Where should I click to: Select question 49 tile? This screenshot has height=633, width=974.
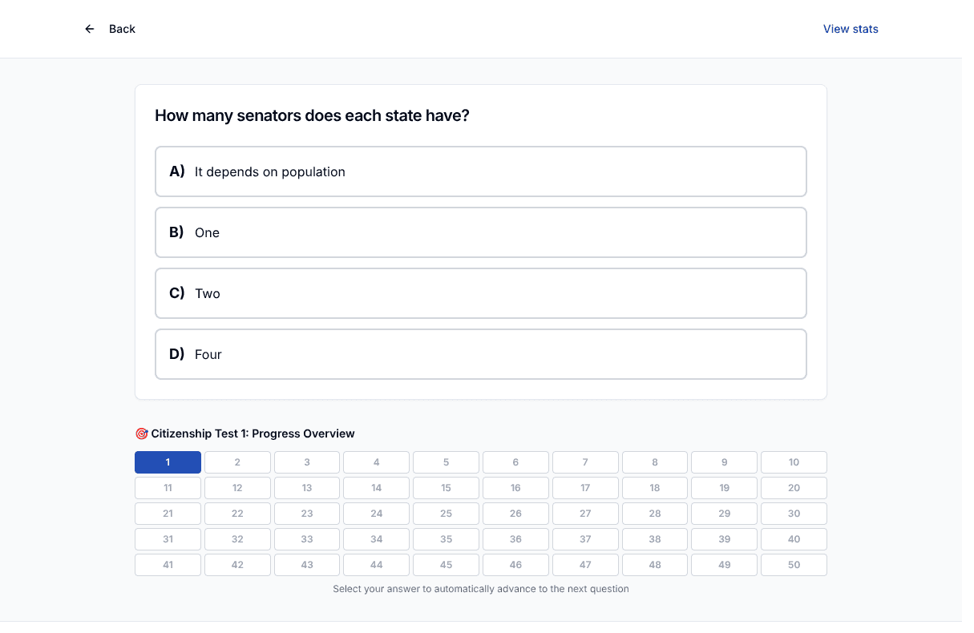(x=725, y=565)
